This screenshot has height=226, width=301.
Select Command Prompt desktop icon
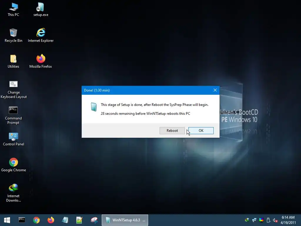(x=14, y=115)
